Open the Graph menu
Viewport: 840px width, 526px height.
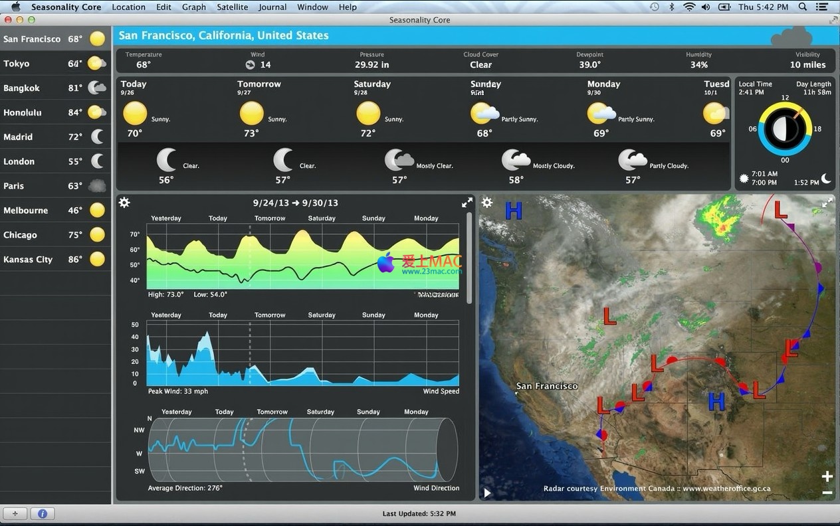[193, 7]
